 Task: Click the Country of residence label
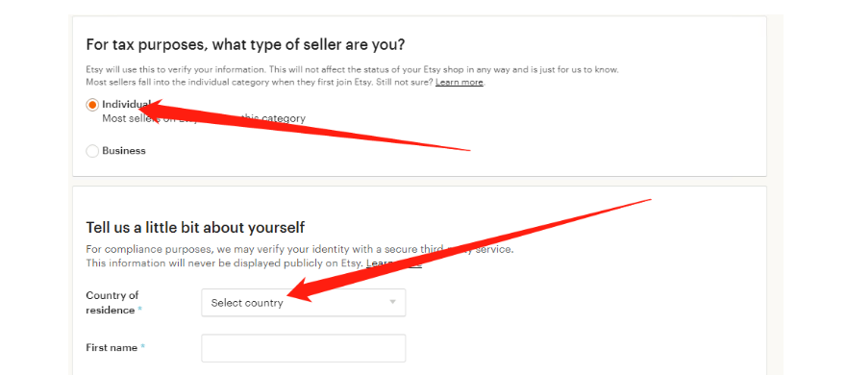coord(112,303)
